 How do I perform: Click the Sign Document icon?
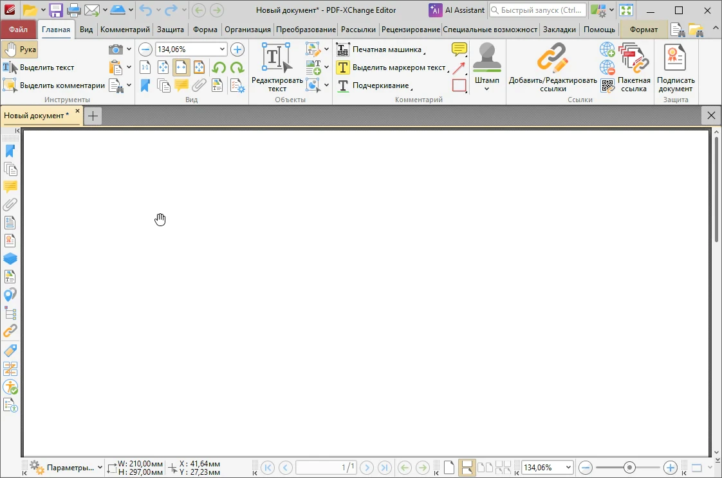pos(675,58)
